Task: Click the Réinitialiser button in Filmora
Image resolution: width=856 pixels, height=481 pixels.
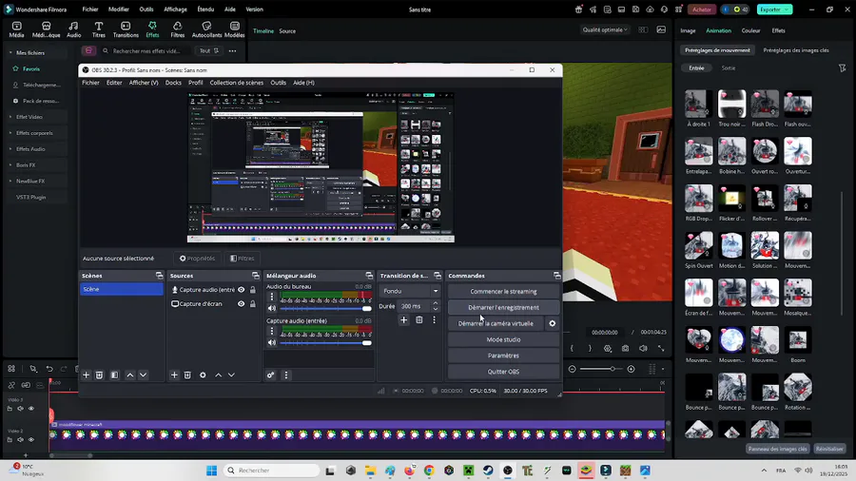Action: tap(829, 449)
